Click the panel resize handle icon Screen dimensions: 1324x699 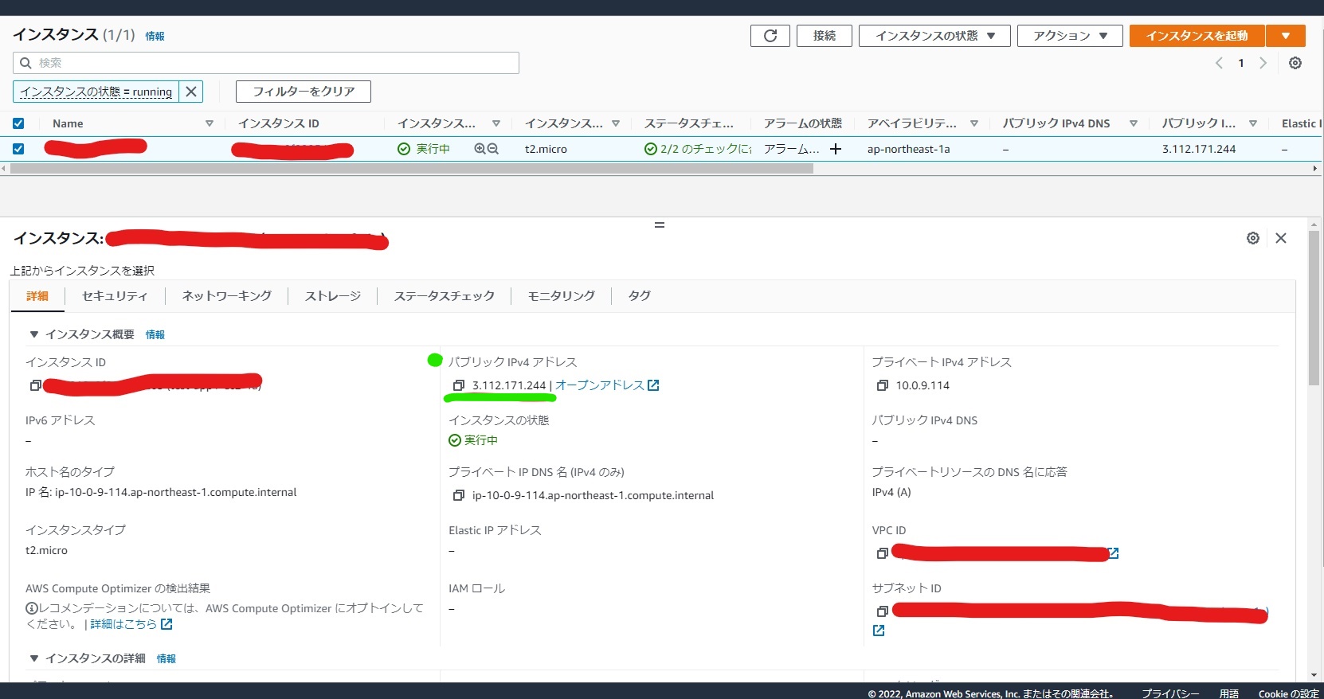[660, 225]
